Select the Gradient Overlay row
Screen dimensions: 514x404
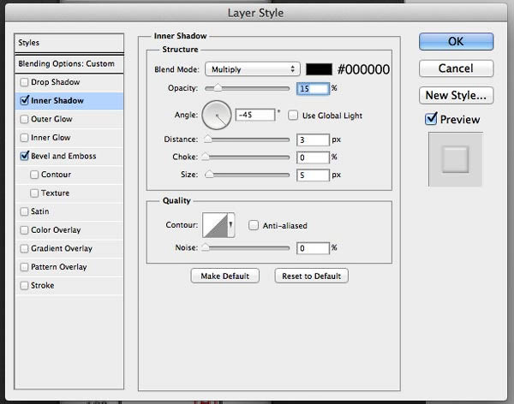pos(69,248)
